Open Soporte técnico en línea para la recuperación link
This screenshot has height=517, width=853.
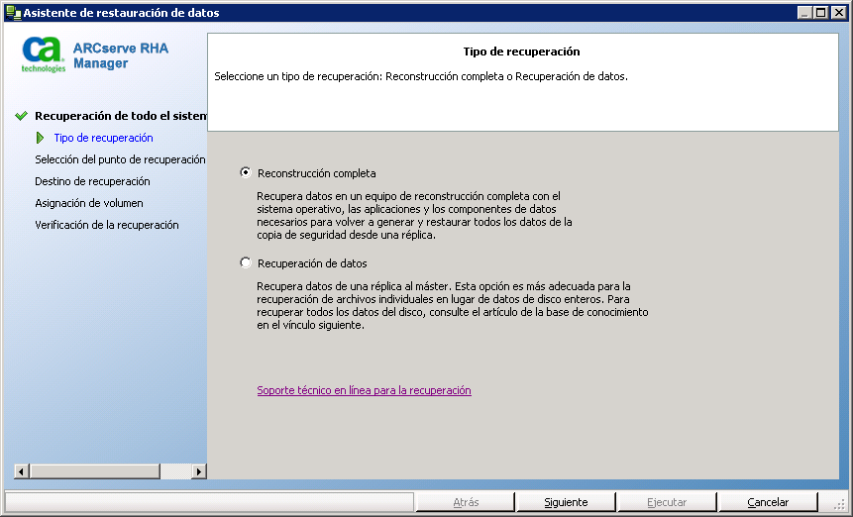(x=364, y=390)
